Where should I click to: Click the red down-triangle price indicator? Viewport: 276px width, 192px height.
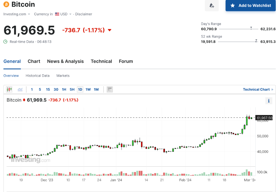pyautogui.click(x=109, y=30)
